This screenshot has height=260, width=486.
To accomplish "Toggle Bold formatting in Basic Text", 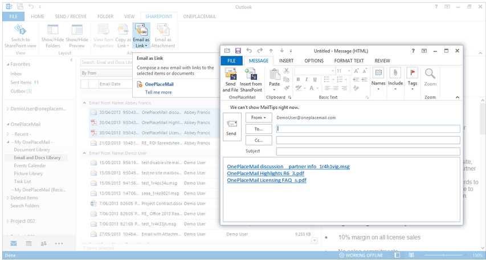I will pyautogui.click(x=298, y=79).
